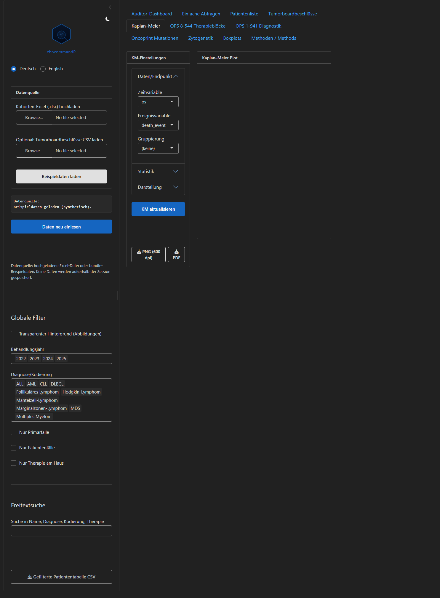Viewport: 440px width, 598px height.
Task: Expand the Statistik section
Action: [x=158, y=171]
